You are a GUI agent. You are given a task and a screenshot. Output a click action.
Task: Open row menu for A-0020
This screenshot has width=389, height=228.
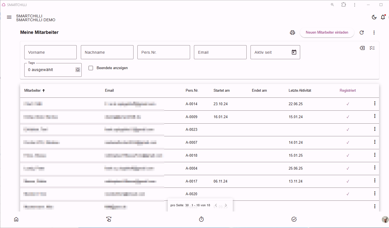tap(375, 193)
